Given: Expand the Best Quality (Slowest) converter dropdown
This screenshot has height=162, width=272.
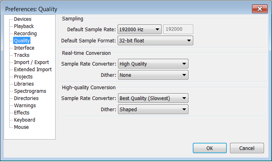Looking at the screenshot, I should tap(153, 98).
